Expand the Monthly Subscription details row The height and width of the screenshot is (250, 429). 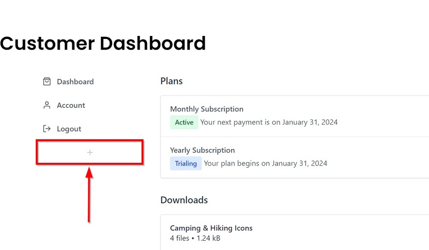click(257, 116)
